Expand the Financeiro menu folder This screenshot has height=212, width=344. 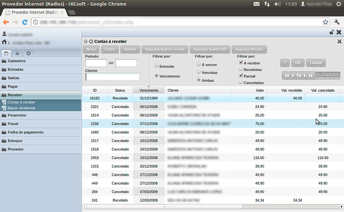coord(40,115)
